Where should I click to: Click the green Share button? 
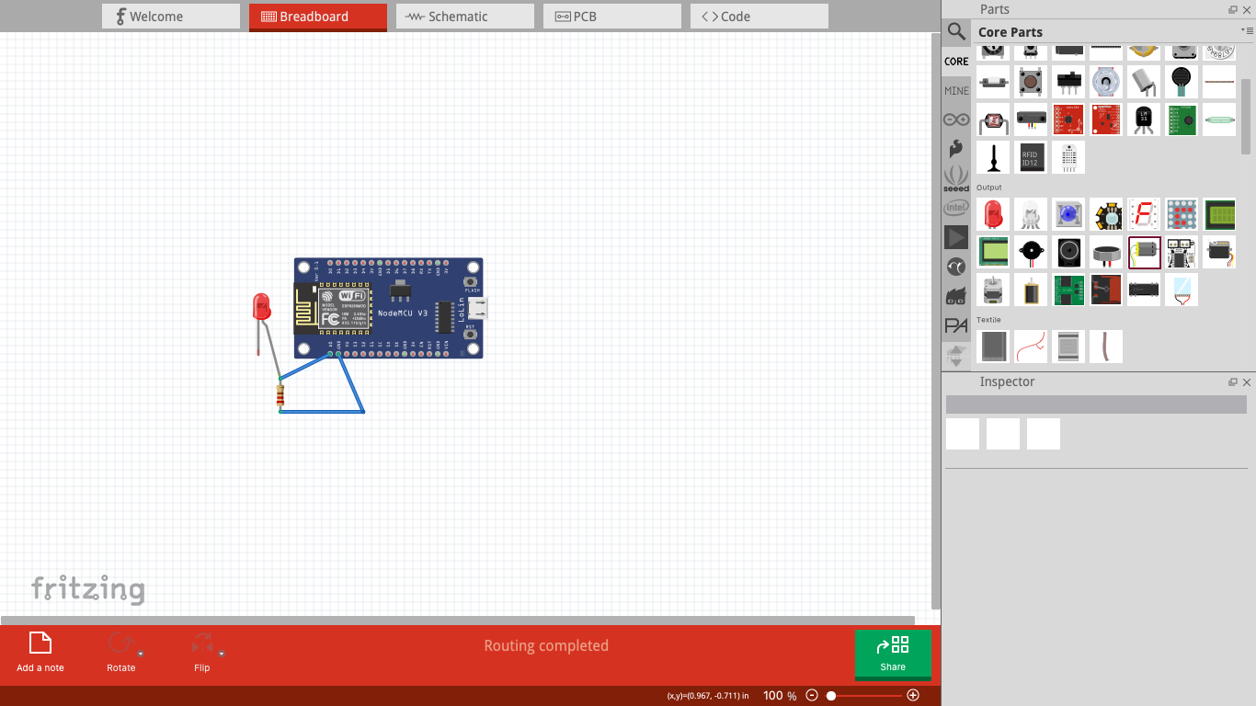tap(893, 655)
